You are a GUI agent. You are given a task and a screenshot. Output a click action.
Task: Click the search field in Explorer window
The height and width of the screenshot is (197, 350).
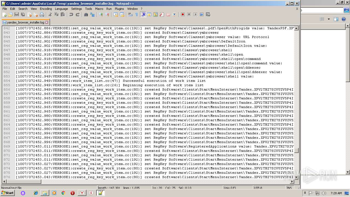coord(322,10)
